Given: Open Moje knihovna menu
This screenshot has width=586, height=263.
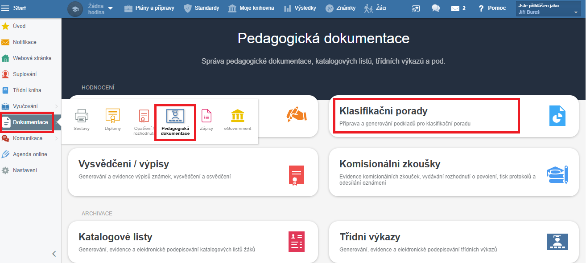Looking at the screenshot, I should (x=251, y=8).
